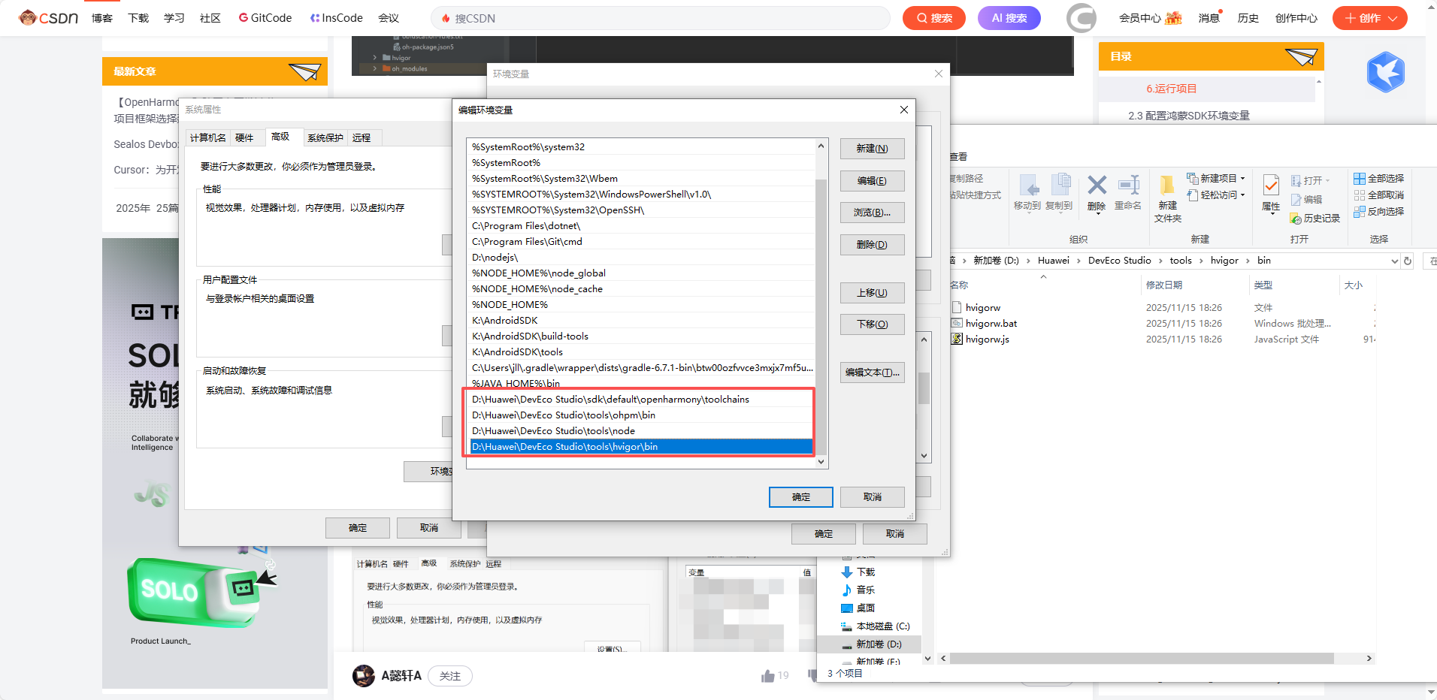Viewport: 1437px width, 700px height.
Task: Click Explorer refresh button
Action: pyautogui.click(x=1408, y=261)
